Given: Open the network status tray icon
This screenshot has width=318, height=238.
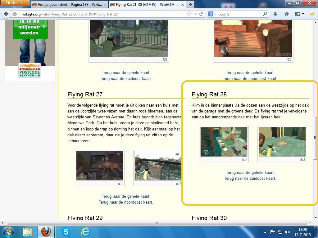Looking at the screenshot, I should [280, 232].
